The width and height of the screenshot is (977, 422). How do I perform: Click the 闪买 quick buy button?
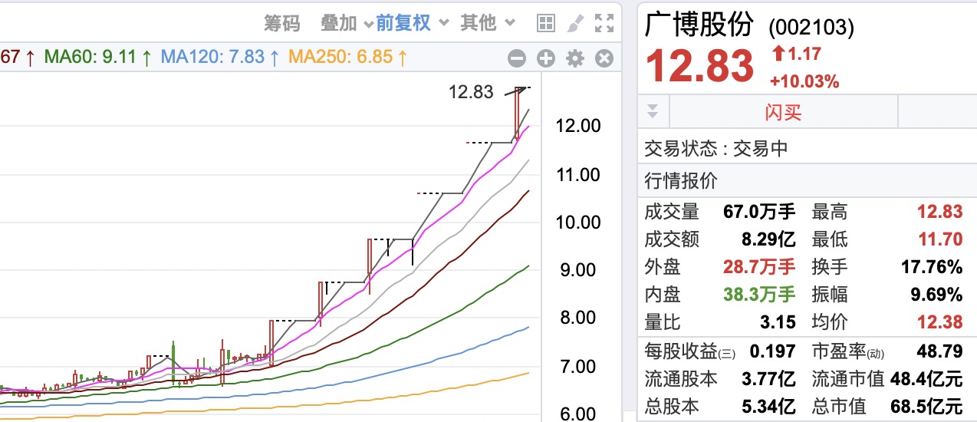click(x=783, y=113)
